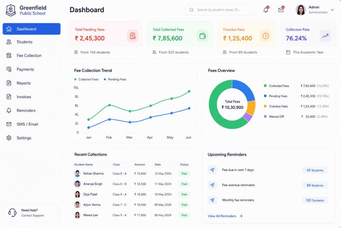Click the people icon beside From 320 students

coord(154,52)
